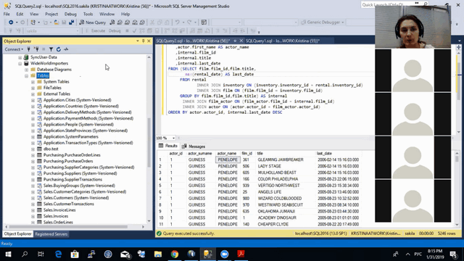
Task: Expand the Database Diagrams folder
Action: pyautogui.click(x=26, y=70)
